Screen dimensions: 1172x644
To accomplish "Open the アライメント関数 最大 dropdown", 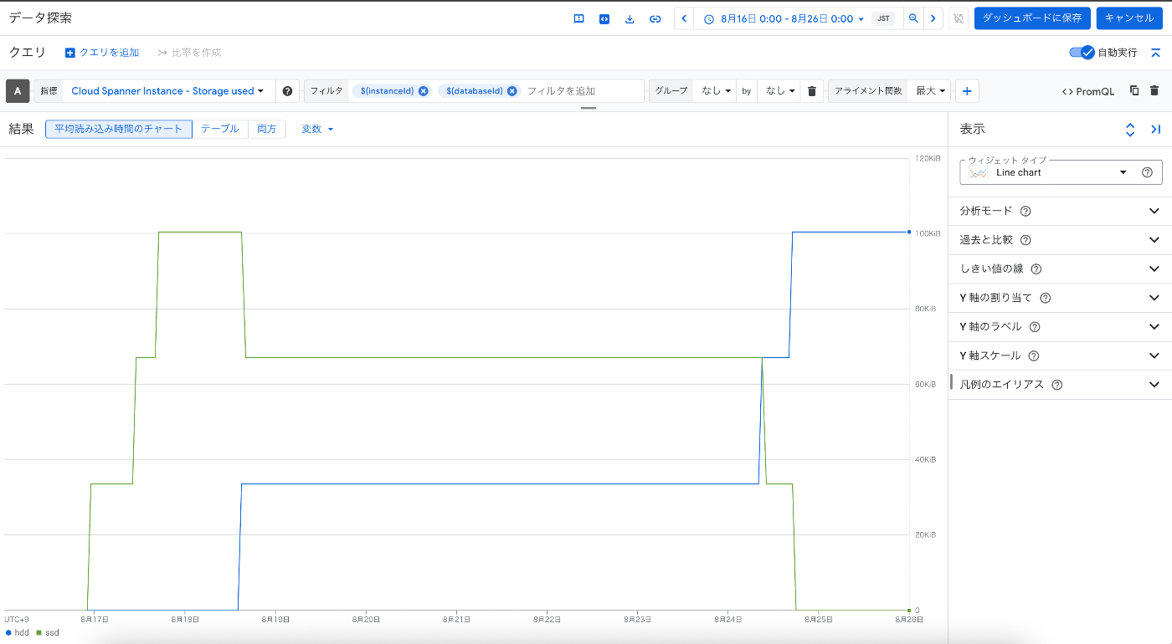I will (930, 91).
